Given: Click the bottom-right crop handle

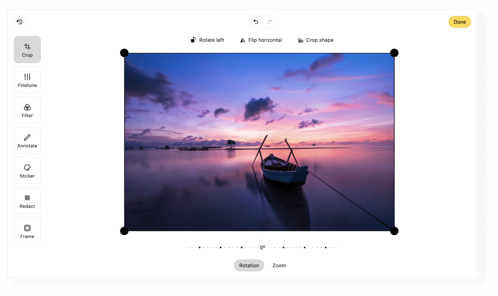Looking at the screenshot, I should coord(394,231).
